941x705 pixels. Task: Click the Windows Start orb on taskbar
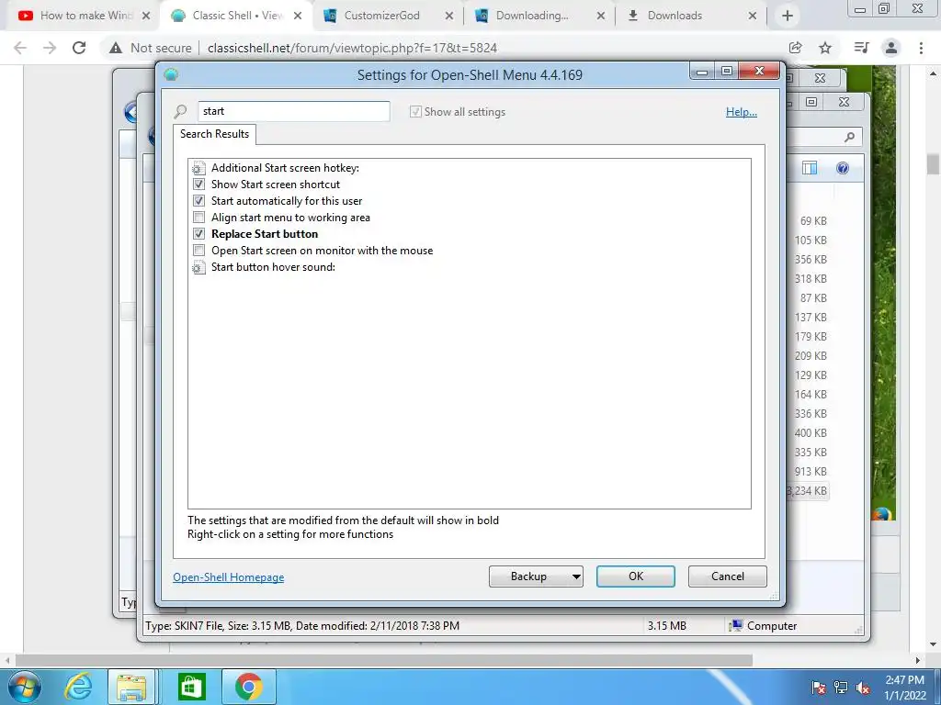[25, 687]
